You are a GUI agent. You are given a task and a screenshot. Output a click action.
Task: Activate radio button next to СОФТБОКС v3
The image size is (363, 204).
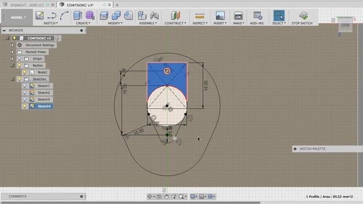[x=57, y=38]
